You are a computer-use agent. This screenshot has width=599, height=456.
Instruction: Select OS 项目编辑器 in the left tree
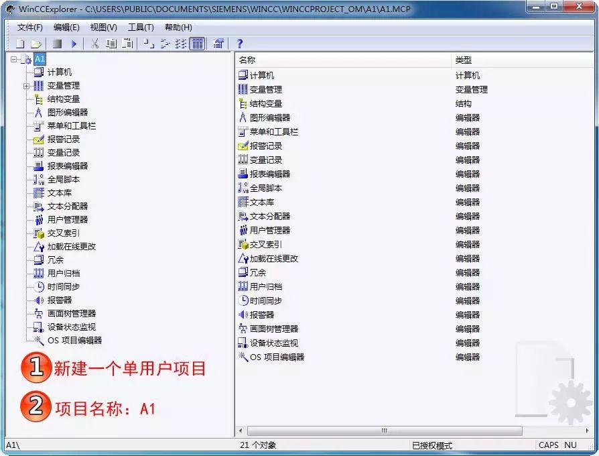(x=74, y=341)
